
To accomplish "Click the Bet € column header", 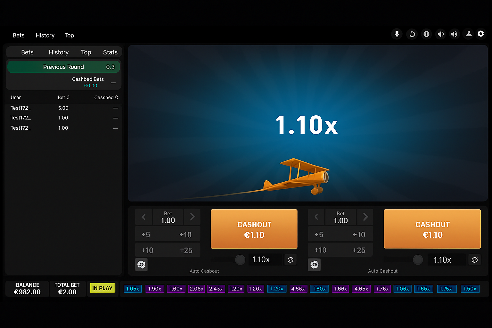I will point(63,97).
